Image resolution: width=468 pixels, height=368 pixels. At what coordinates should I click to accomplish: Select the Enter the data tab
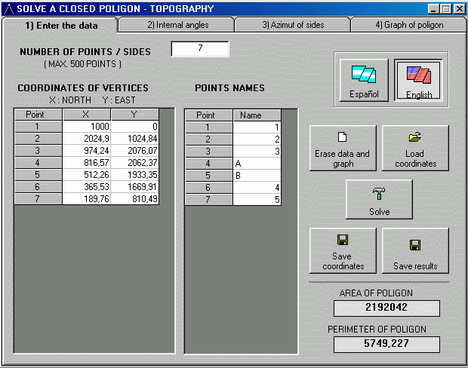tap(60, 25)
